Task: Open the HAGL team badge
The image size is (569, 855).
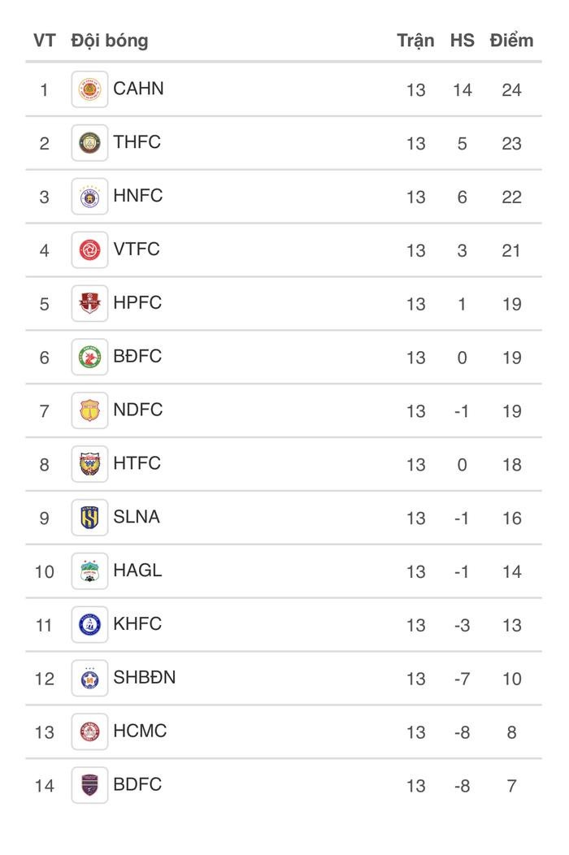Action: point(89,571)
